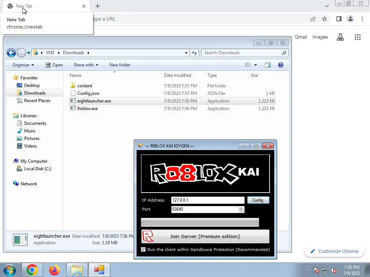
Task: Refresh the Downloads folder view
Action: (x=194, y=53)
